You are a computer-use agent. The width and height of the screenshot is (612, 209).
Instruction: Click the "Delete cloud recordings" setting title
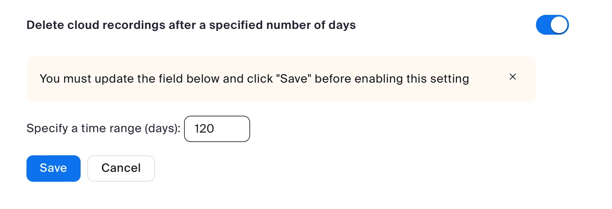click(191, 25)
